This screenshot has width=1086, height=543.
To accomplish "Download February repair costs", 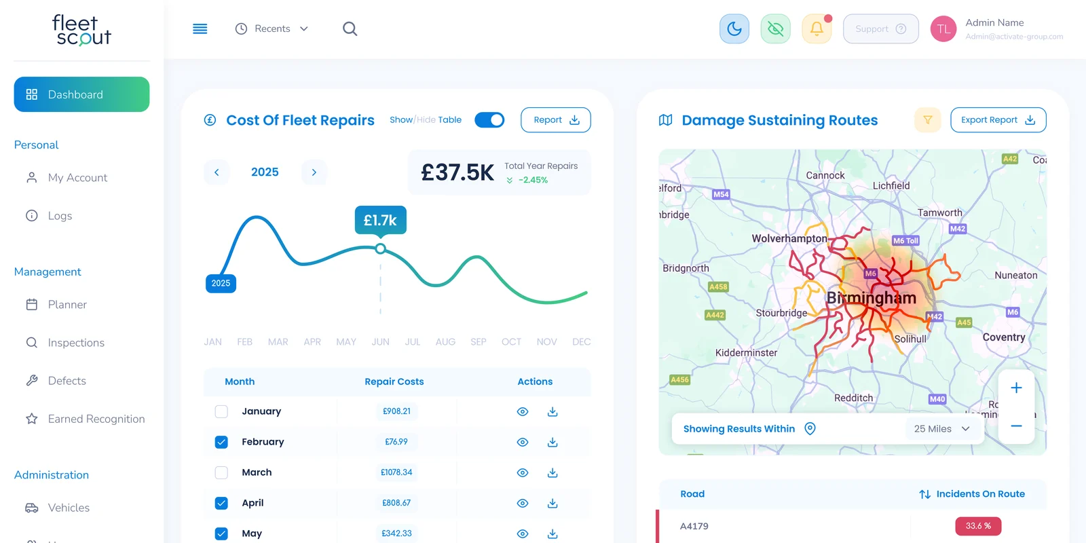I will pyautogui.click(x=553, y=442).
